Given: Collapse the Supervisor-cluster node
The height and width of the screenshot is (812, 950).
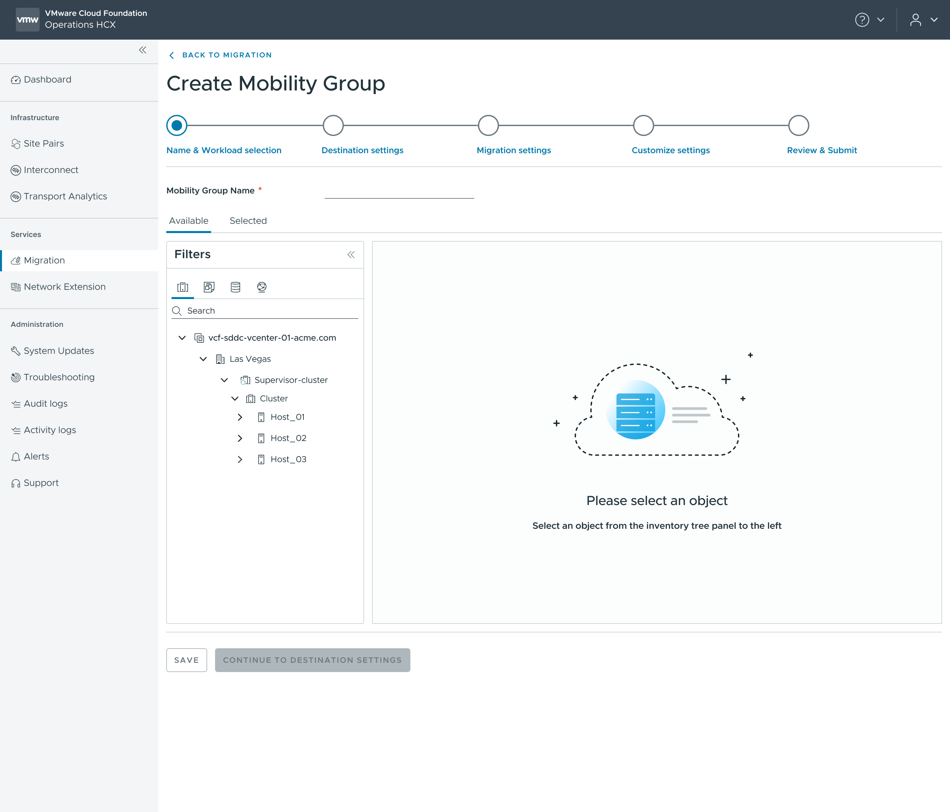Looking at the screenshot, I should click(224, 380).
